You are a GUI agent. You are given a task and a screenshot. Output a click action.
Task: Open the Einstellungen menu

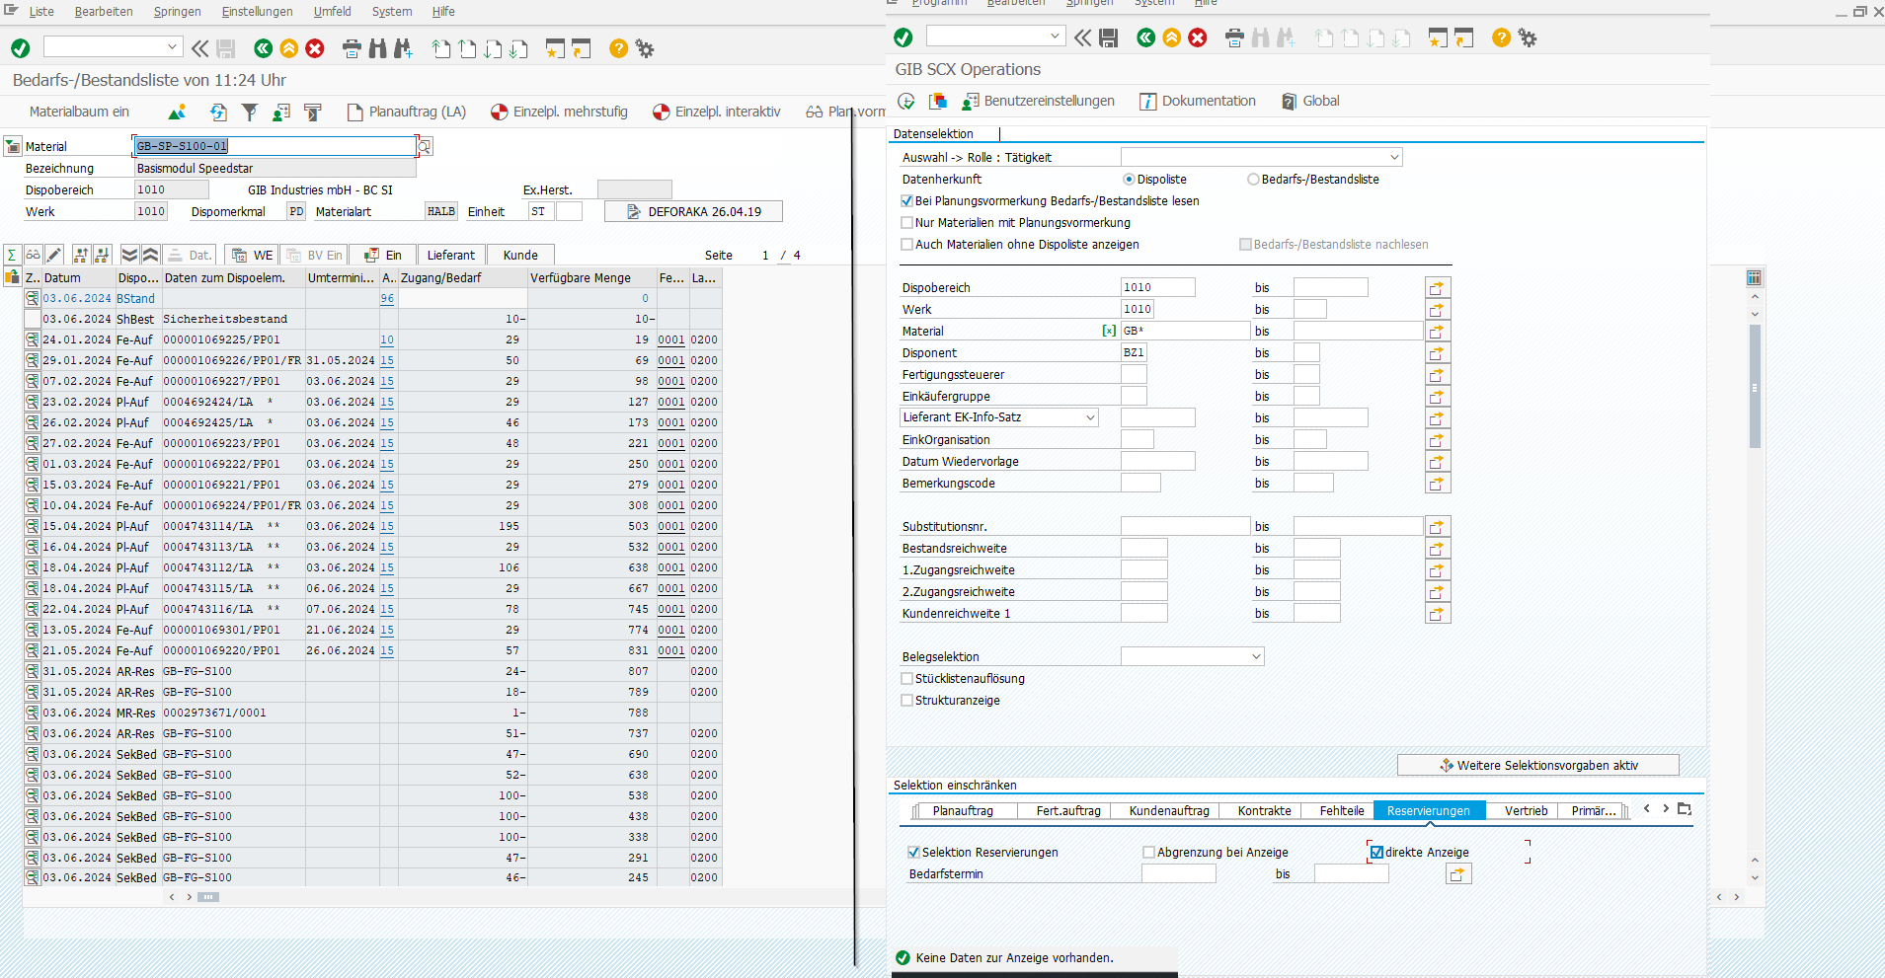(257, 12)
